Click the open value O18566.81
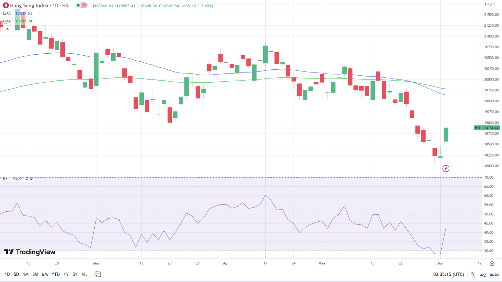The width and height of the screenshot is (502, 282). coord(103,6)
